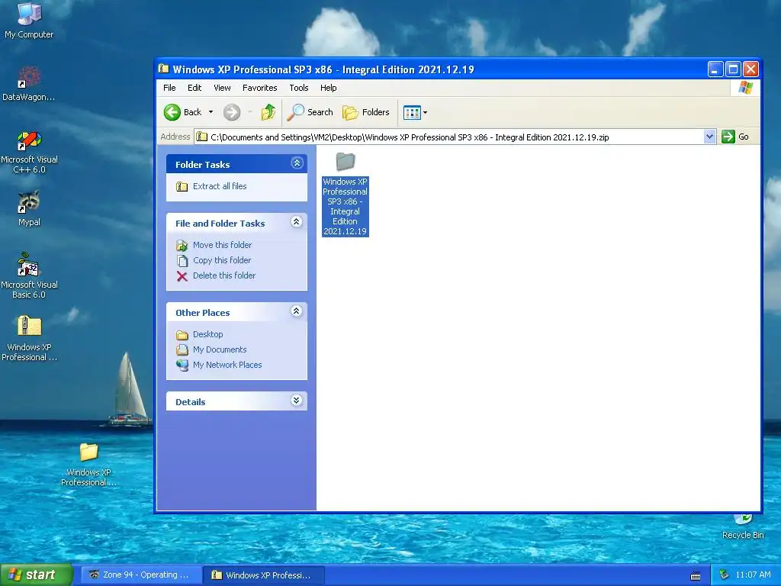Click the Move this folder icon

click(x=182, y=245)
